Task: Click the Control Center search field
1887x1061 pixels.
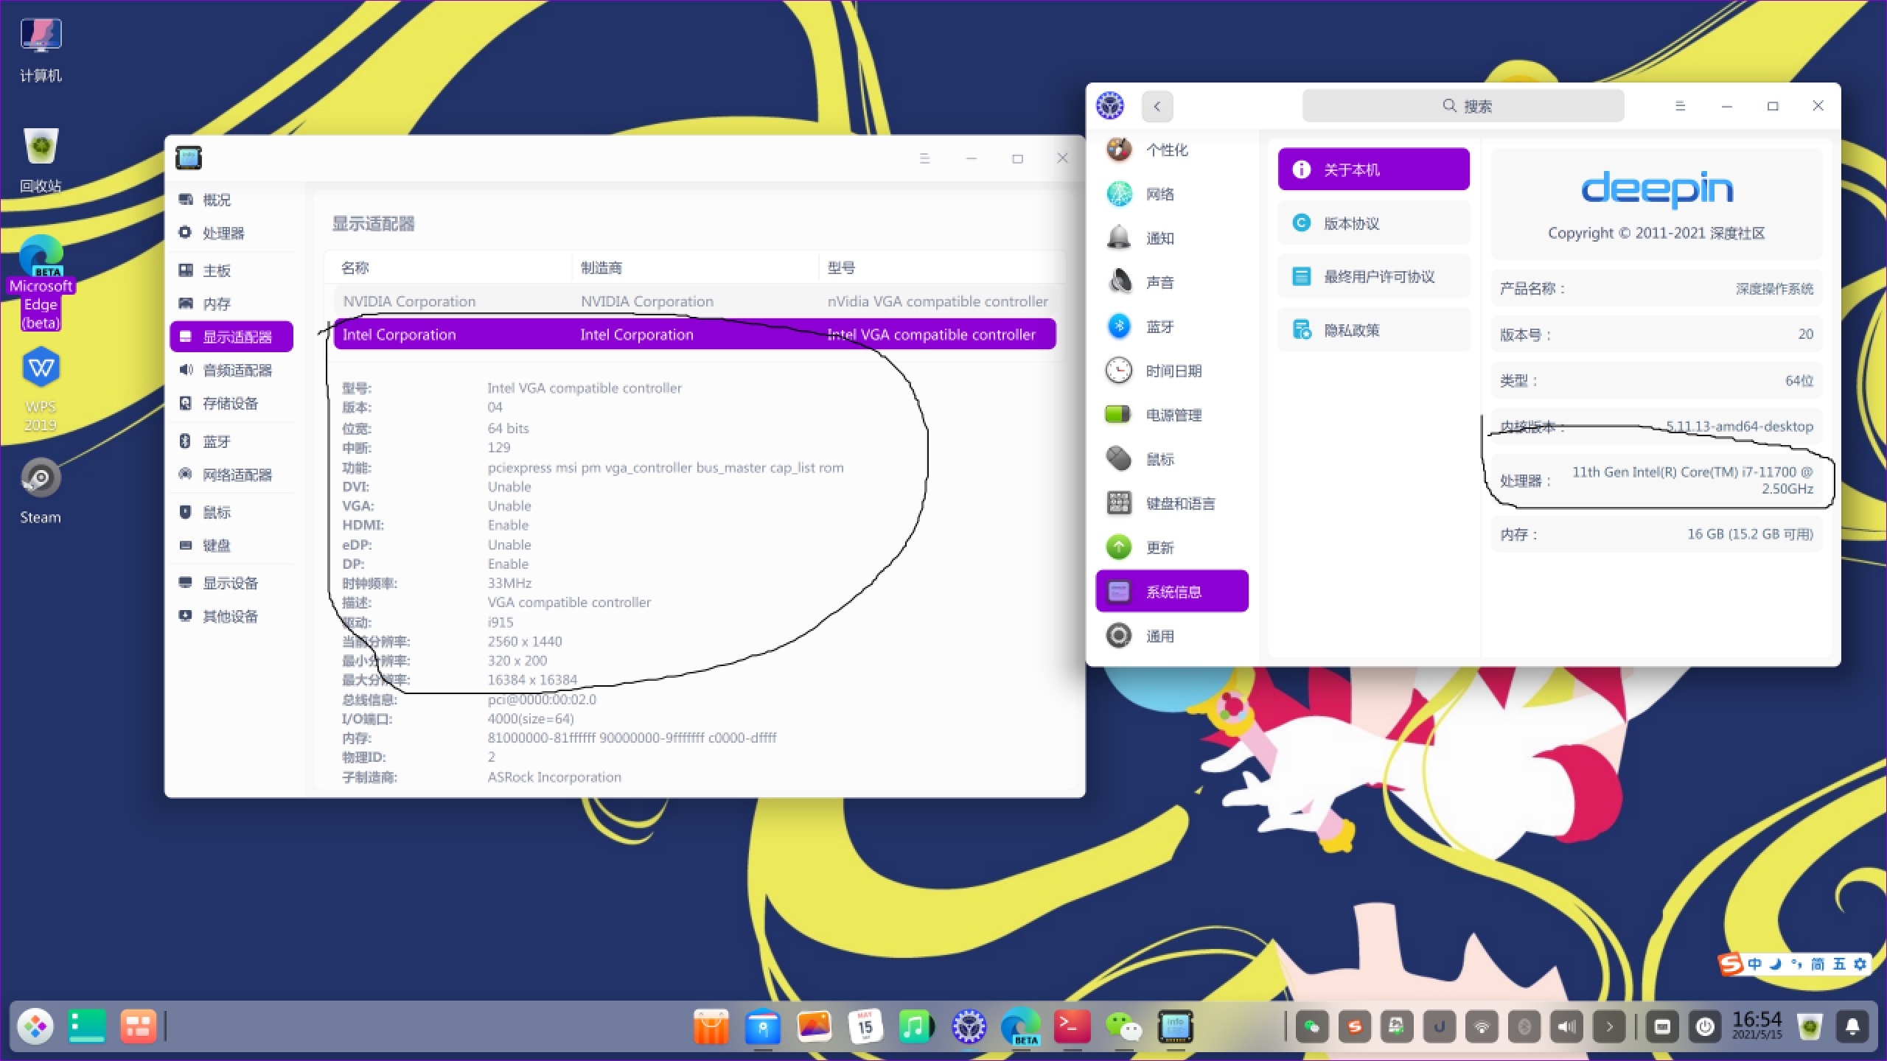Action: click(x=1462, y=106)
